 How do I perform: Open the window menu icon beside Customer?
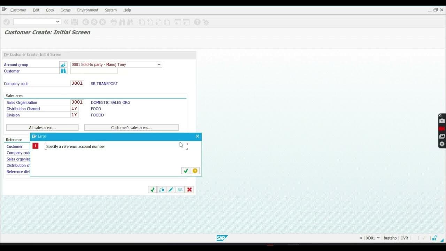[4, 10]
